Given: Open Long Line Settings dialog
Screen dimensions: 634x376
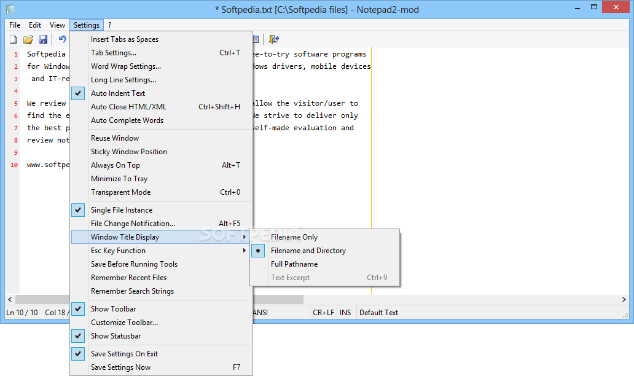Looking at the screenshot, I should click(162, 80).
